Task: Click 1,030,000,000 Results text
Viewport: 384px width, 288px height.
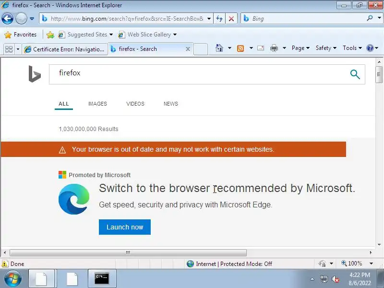Action: coord(88,129)
